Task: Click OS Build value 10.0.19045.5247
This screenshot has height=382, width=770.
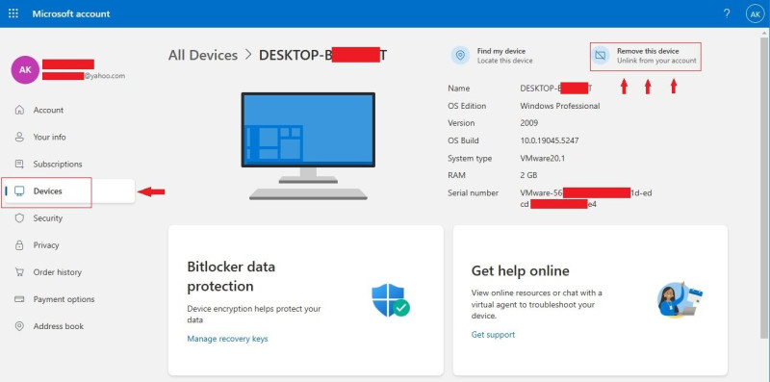Action: tap(549, 140)
